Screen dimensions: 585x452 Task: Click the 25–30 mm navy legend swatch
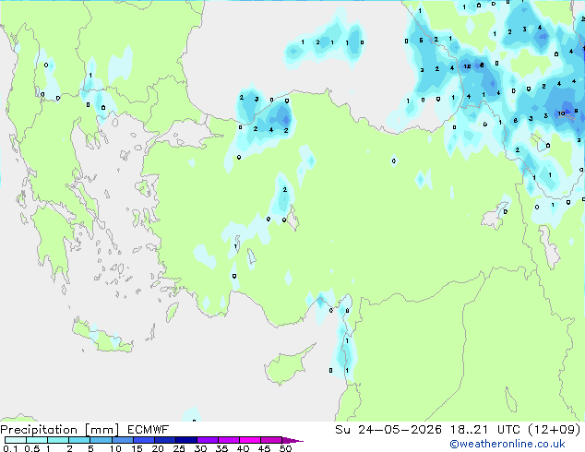click(186, 440)
